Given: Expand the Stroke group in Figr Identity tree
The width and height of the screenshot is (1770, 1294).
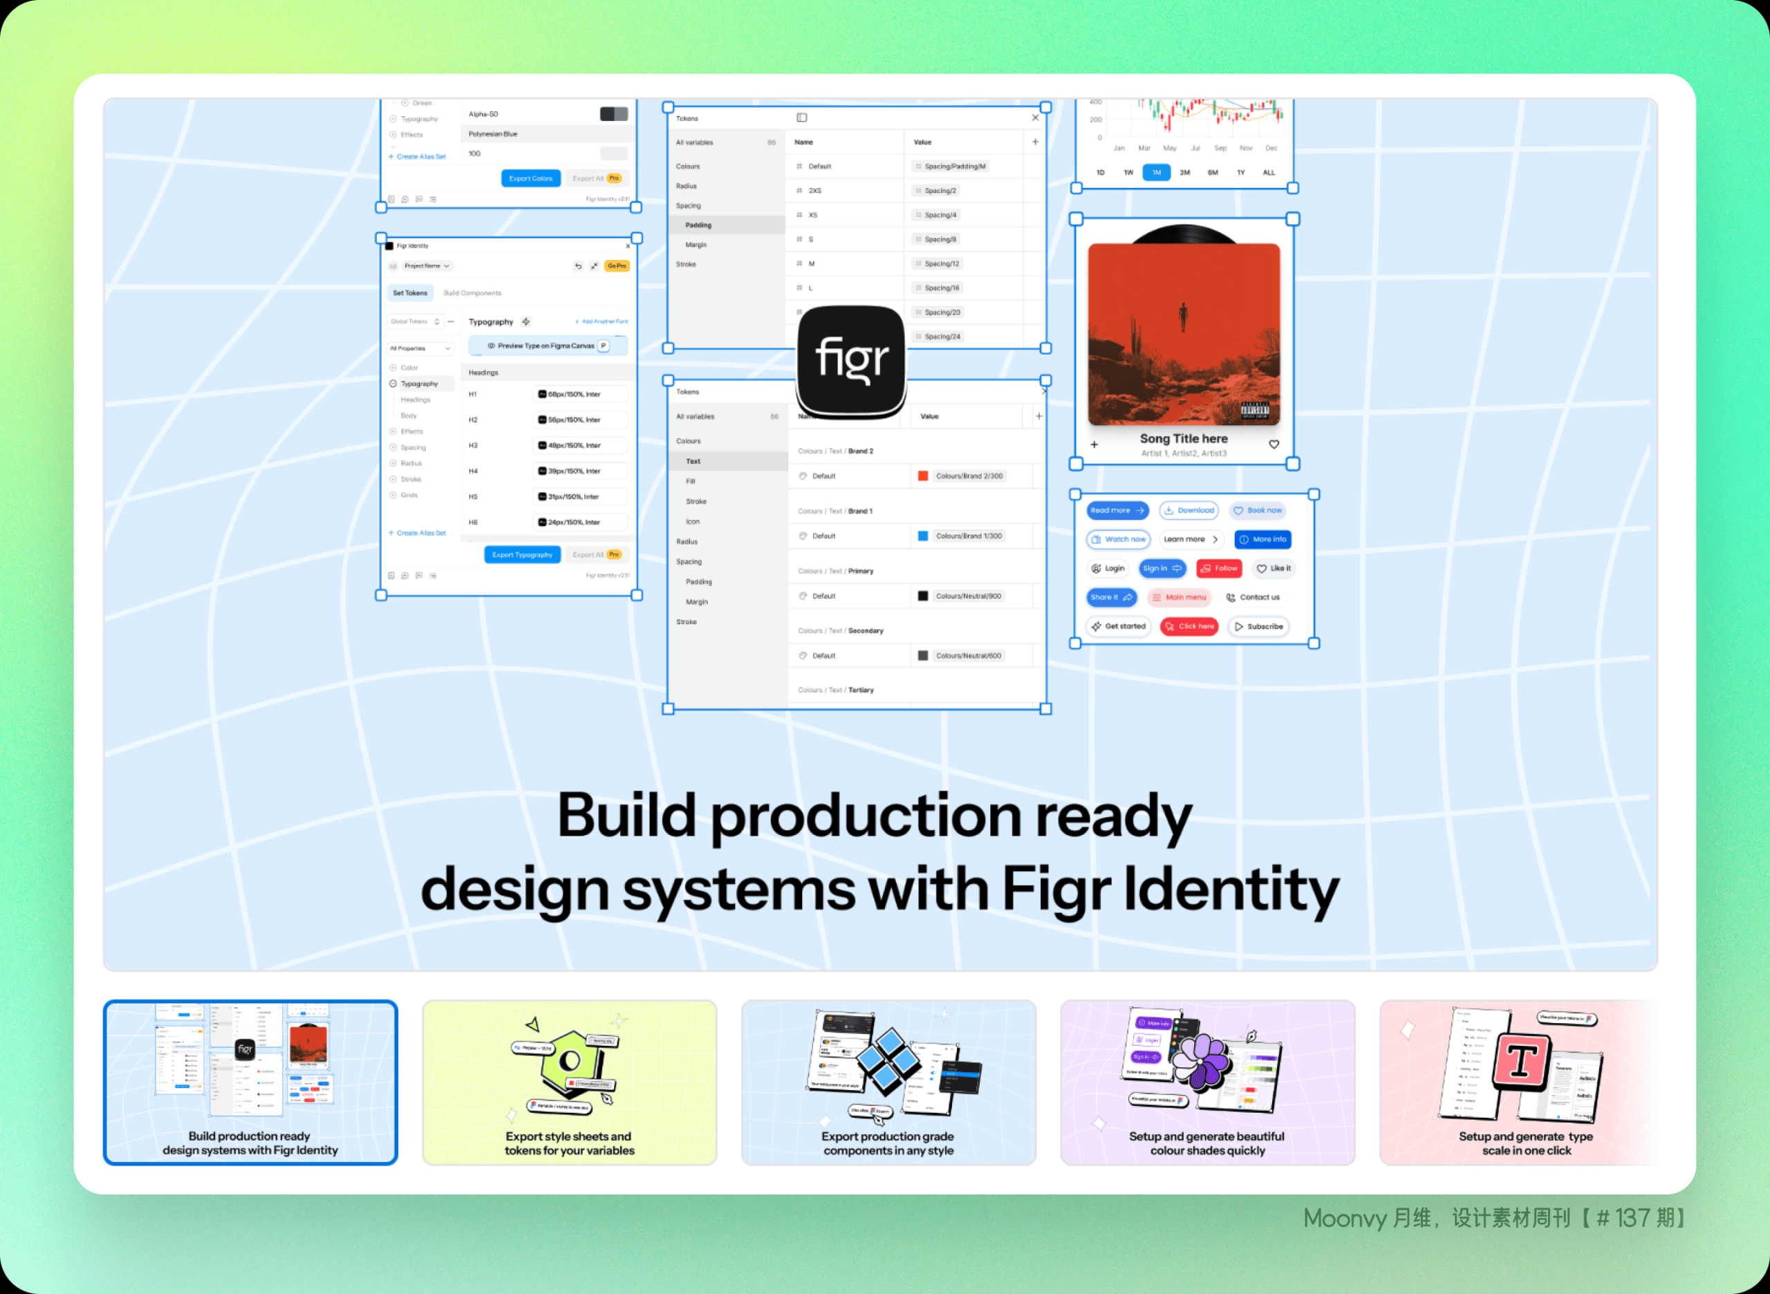Looking at the screenshot, I should (393, 480).
